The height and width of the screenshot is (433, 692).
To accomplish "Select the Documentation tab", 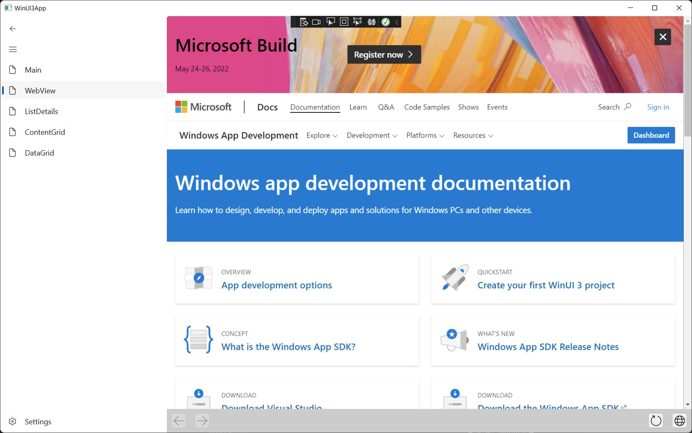I will 315,107.
